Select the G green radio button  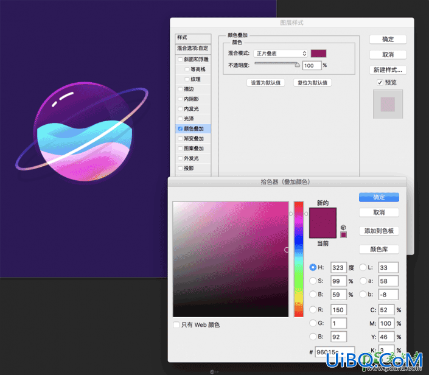click(x=313, y=323)
